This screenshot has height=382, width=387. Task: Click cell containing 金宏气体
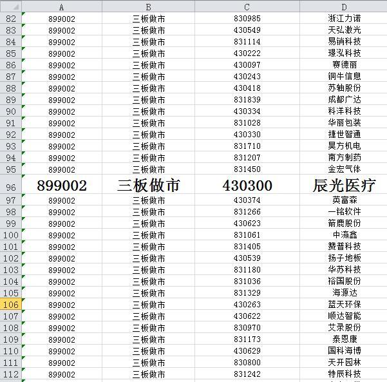tap(344, 169)
